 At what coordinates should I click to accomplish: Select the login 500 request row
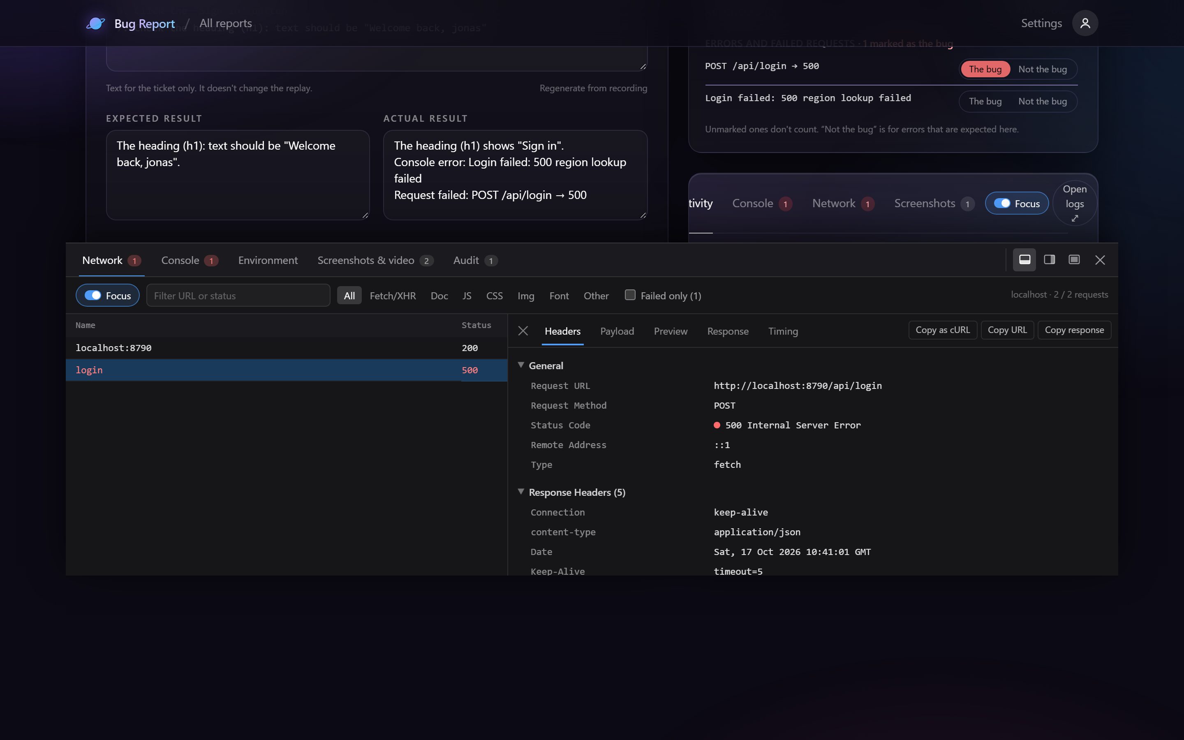[286, 370]
